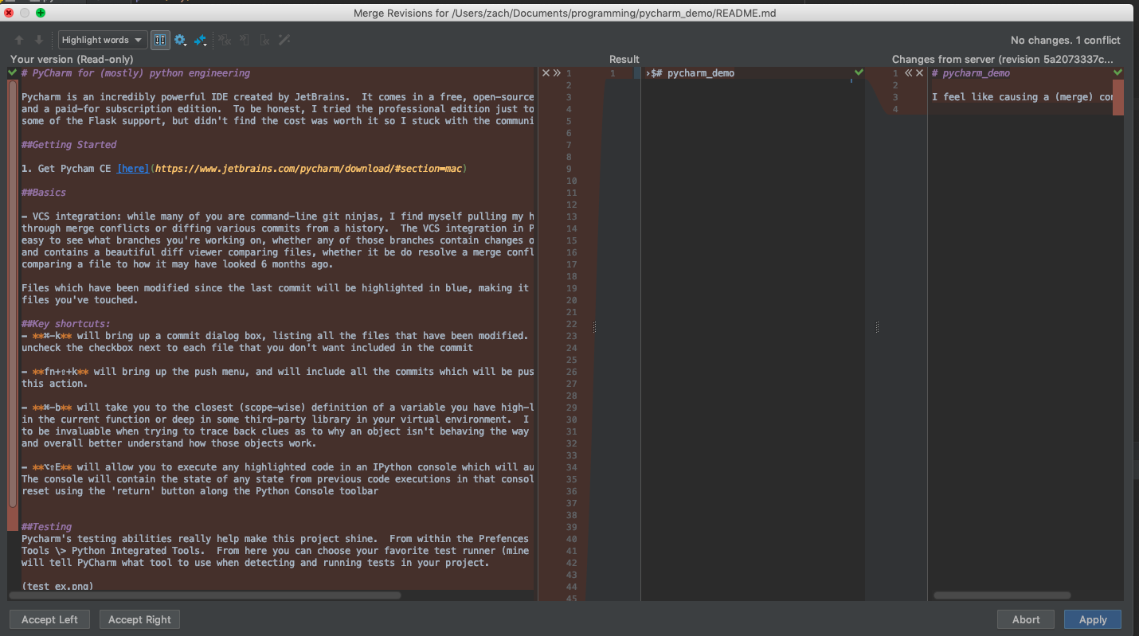Screen dimensions: 1139x636
Task: Resolve simple conflicts with magic wand
Action: pyautogui.click(x=284, y=40)
